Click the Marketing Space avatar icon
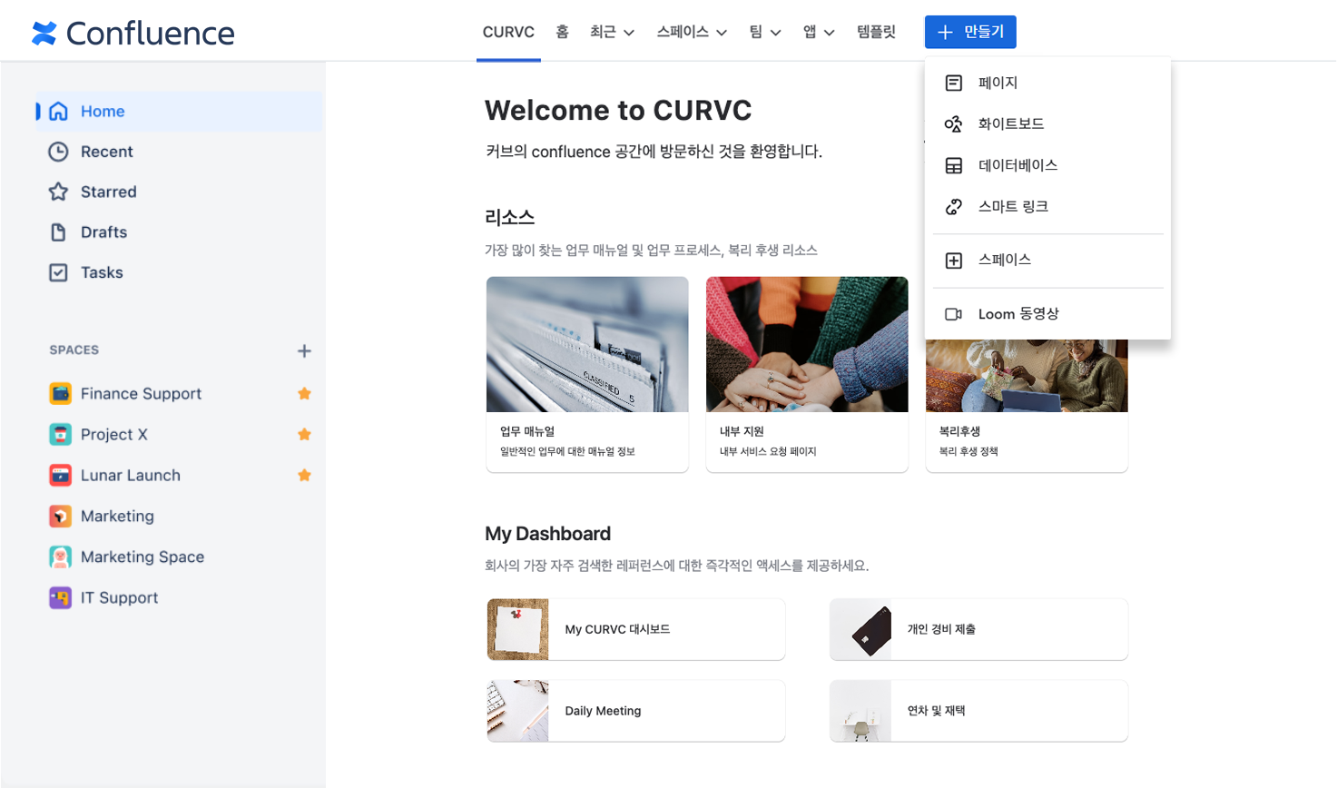The width and height of the screenshot is (1337, 788). pyautogui.click(x=61, y=557)
